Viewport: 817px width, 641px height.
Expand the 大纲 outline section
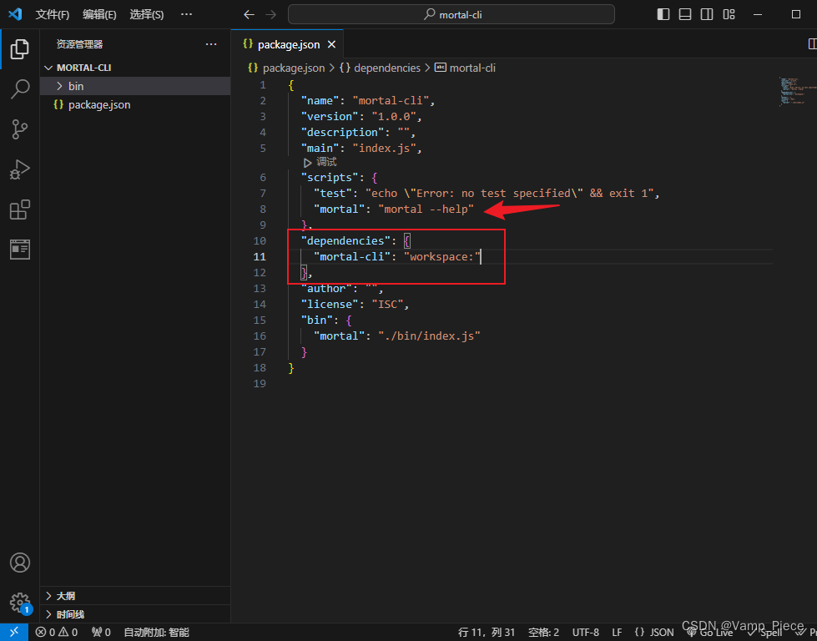coord(135,596)
